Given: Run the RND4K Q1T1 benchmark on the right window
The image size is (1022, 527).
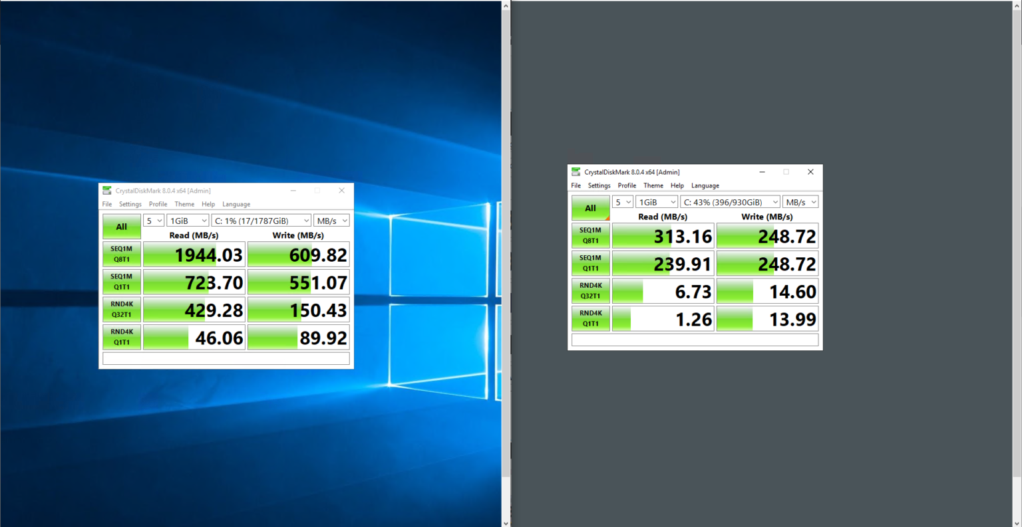Looking at the screenshot, I should (x=591, y=318).
